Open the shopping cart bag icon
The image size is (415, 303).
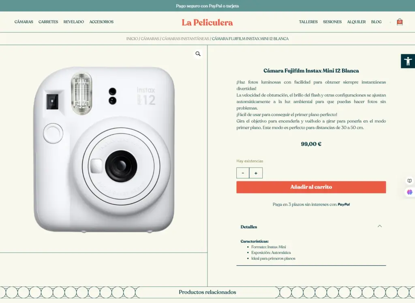point(400,22)
